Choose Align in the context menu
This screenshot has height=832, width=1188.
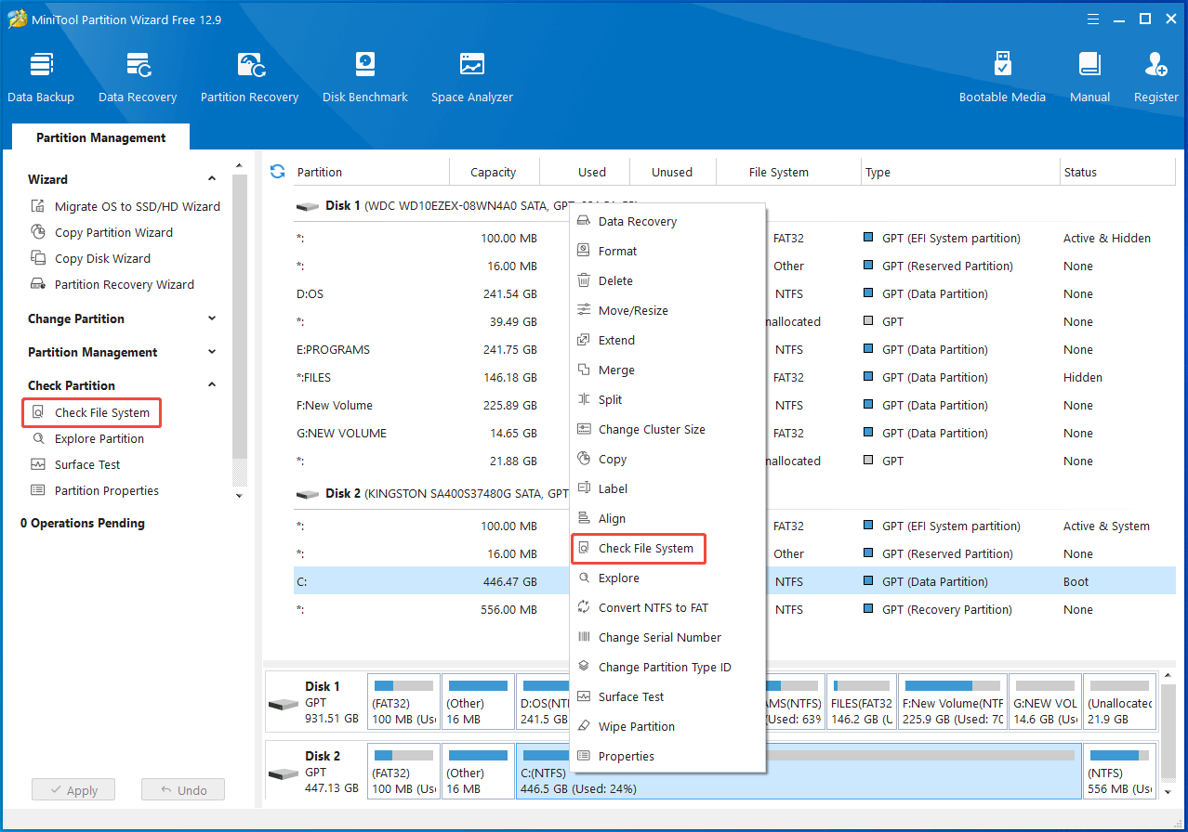(667, 518)
